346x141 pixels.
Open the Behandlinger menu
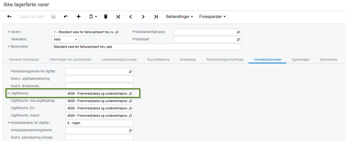pyautogui.click(x=179, y=17)
